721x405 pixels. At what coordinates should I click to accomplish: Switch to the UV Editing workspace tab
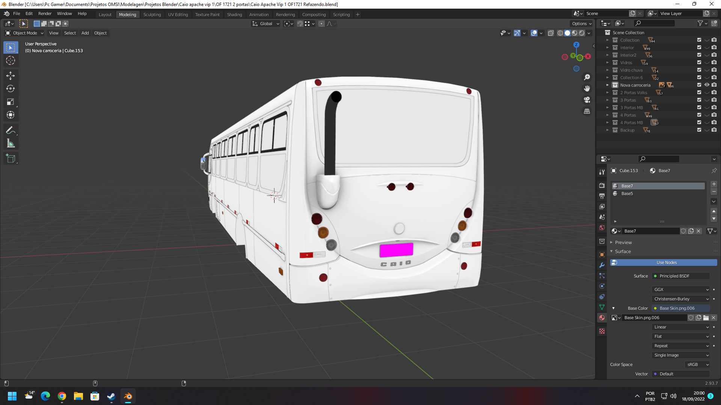pyautogui.click(x=178, y=14)
